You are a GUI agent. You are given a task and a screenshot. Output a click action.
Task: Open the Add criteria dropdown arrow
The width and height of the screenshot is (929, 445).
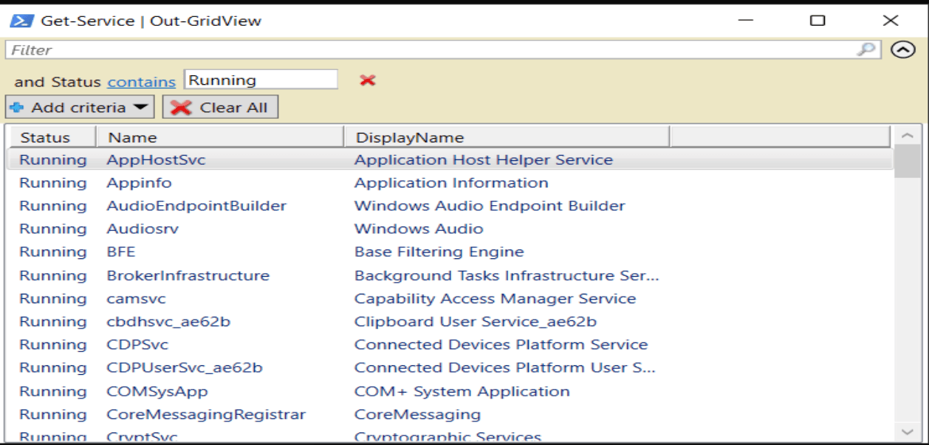click(x=140, y=108)
